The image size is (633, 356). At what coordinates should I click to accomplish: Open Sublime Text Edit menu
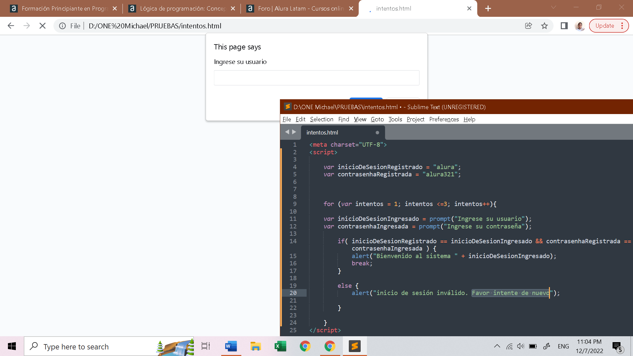click(x=300, y=119)
